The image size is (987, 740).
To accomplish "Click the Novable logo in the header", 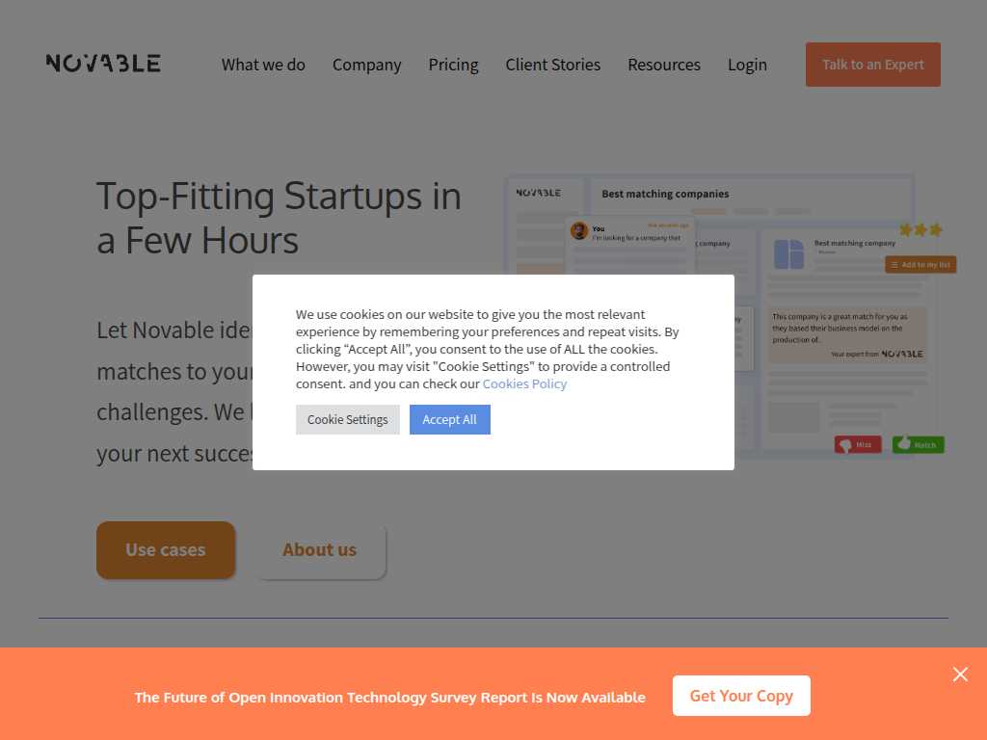I will [x=103, y=63].
